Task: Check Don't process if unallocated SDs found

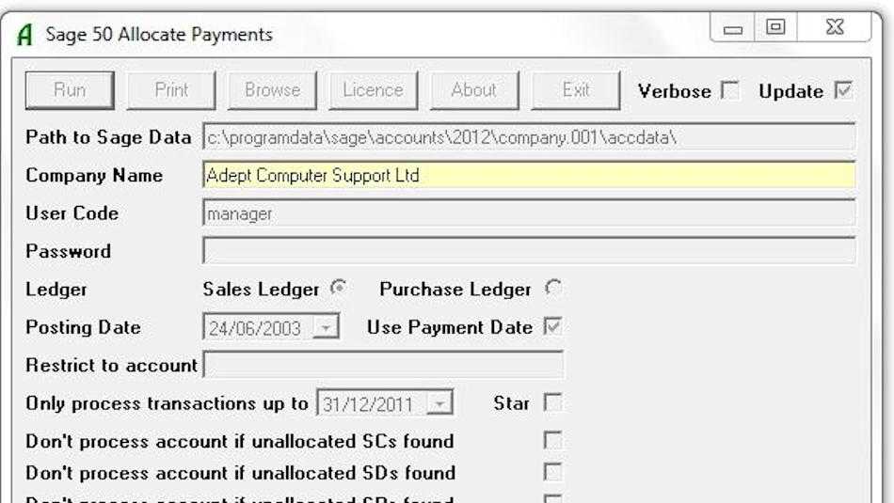Action: [x=552, y=472]
